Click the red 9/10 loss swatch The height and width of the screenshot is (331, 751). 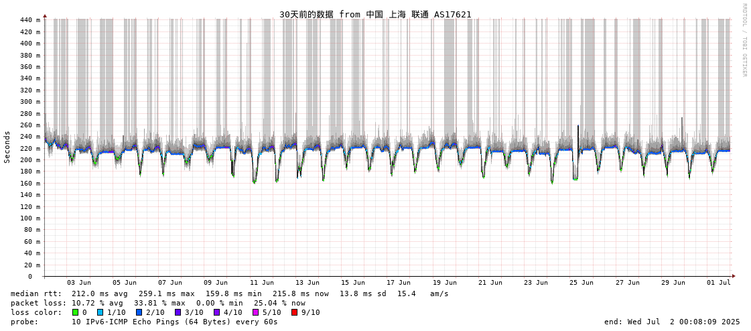point(295,312)
